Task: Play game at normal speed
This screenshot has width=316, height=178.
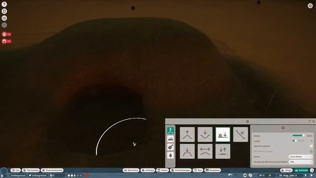Action: (306, 176)
